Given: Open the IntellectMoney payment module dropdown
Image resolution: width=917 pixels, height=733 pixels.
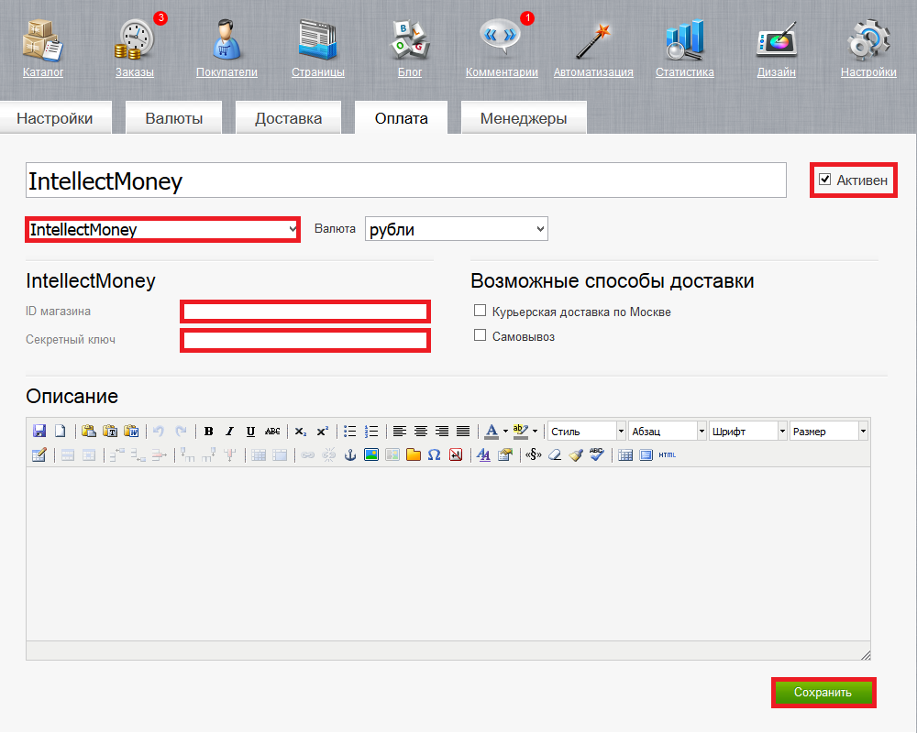Looking at the screenshot, I should 162,229.
